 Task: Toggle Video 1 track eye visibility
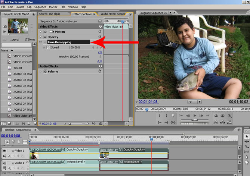(x=4, y=151)
